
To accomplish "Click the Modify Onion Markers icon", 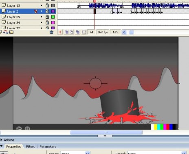I will (x=84, y=32).
